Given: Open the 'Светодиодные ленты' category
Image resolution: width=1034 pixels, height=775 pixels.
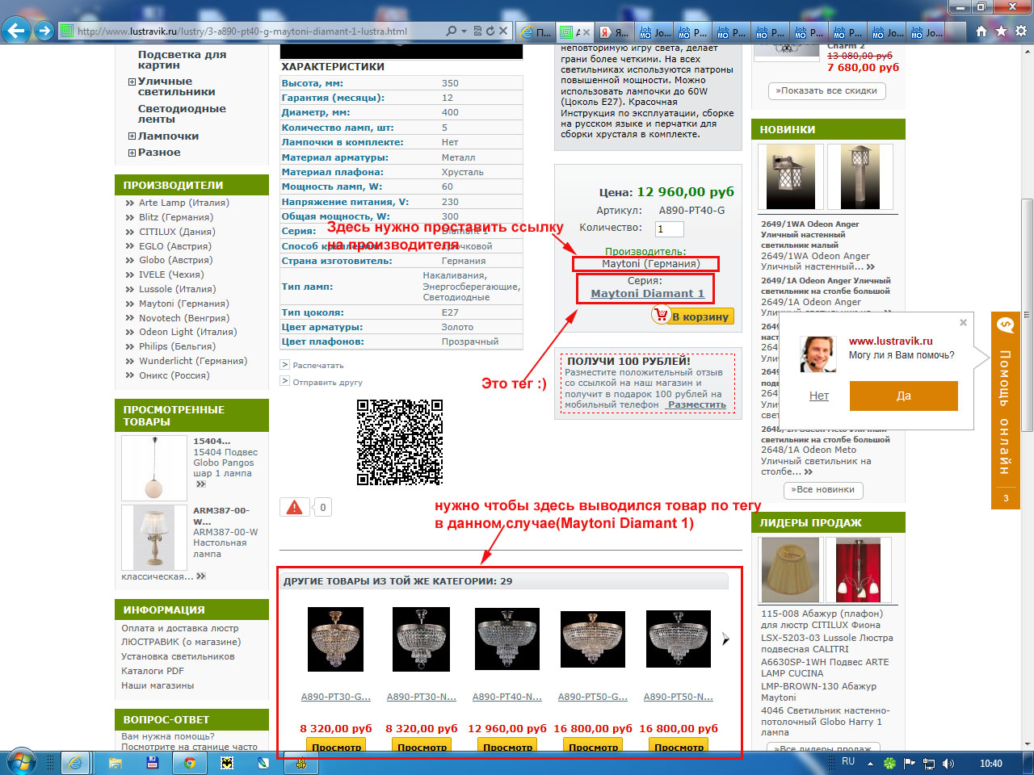Looking at the screenshot, I should click(x=182, y=114).
